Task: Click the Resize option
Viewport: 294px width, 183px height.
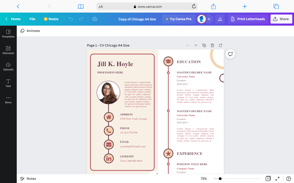Action: (51, 19)
